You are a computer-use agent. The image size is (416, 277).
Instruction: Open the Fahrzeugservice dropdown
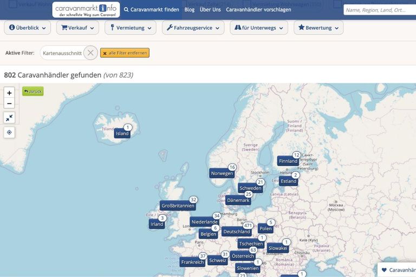(193, 28)
